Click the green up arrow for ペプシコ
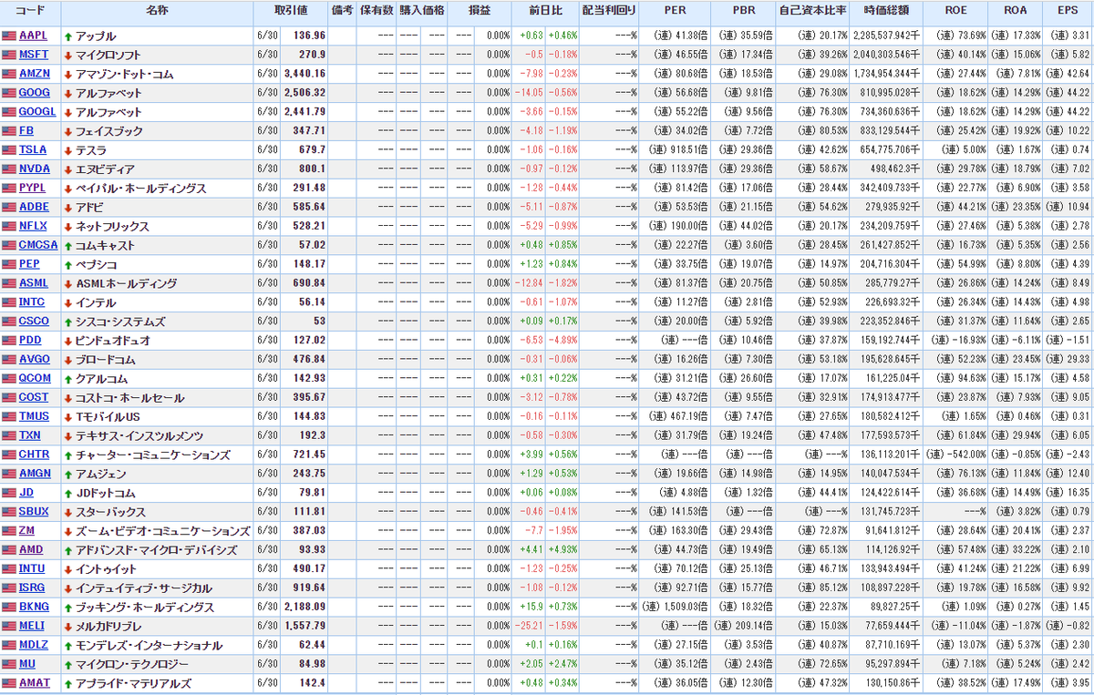 click(x=68, y=264)
